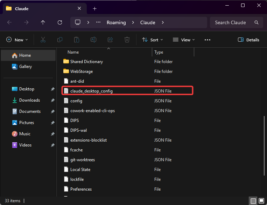Go forward with the right arrow
Screen dimensions: 267x205
click(26, 22)
